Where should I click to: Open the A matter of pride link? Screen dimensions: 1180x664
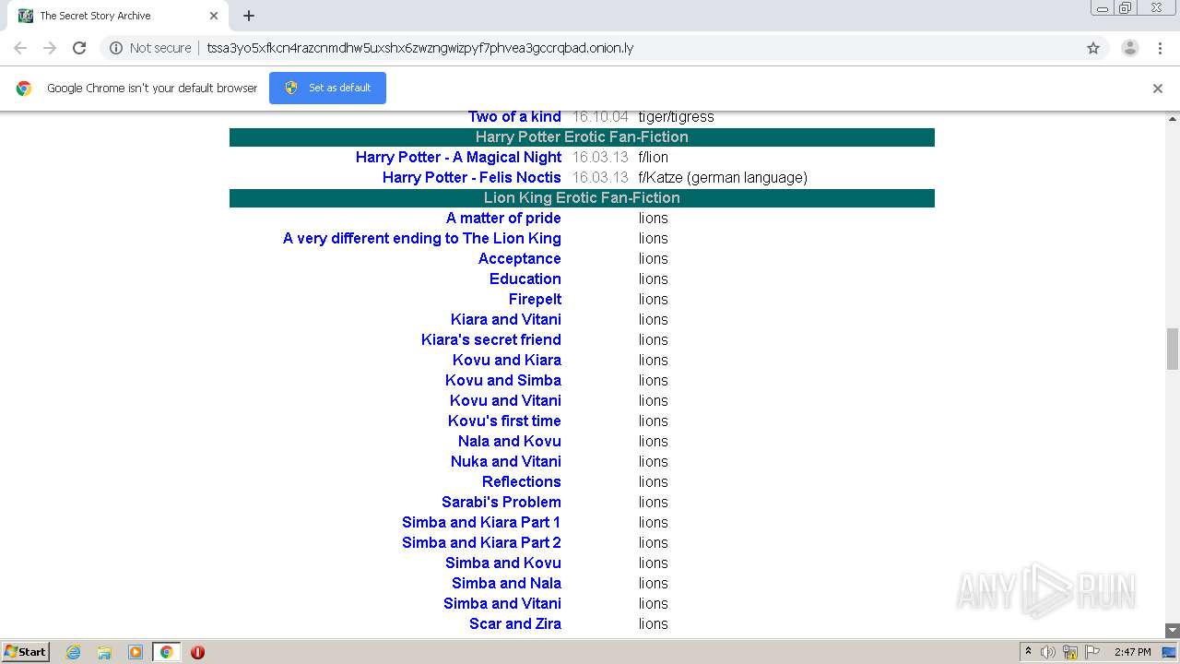pos(503,218)
